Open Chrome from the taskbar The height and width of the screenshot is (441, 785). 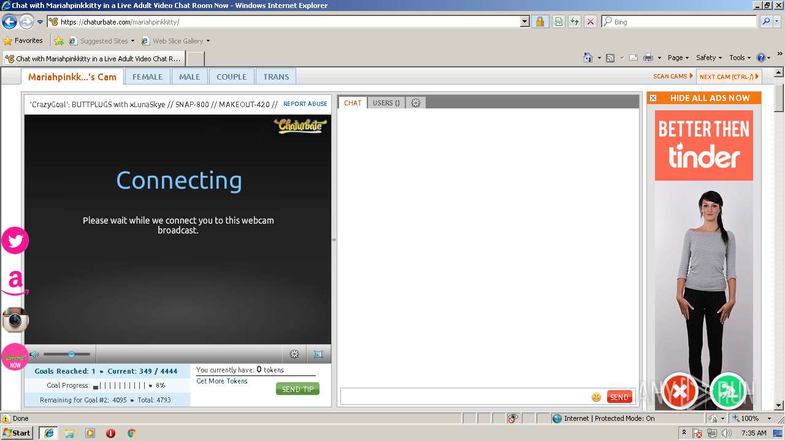click(131, 433)
